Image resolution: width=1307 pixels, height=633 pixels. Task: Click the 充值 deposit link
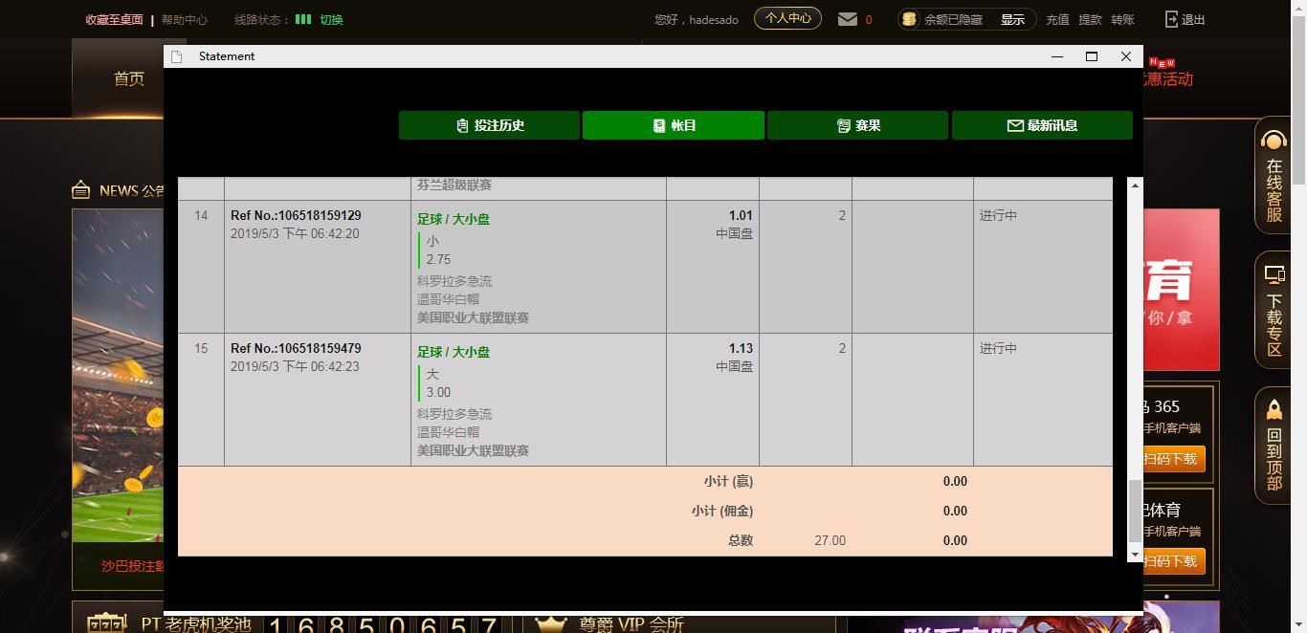click(1057, 19)
